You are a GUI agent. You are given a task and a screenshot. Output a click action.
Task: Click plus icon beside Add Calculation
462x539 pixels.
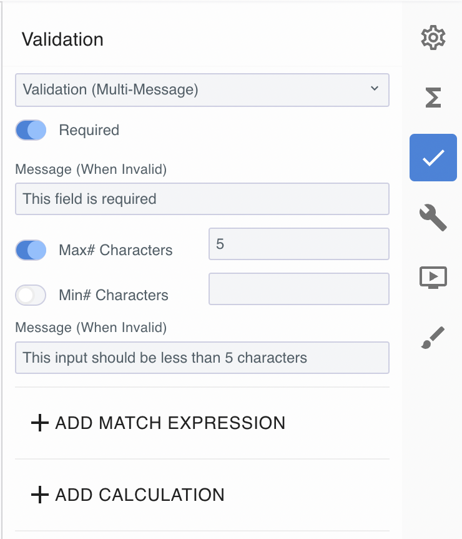[39, 495]
